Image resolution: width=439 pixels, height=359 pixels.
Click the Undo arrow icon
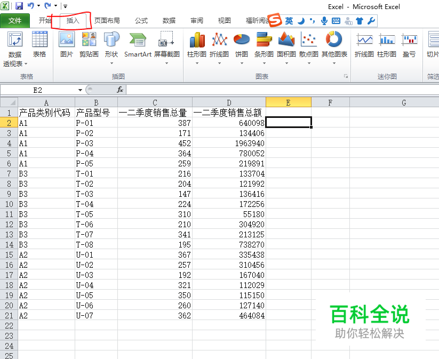(x=31, y=5)
